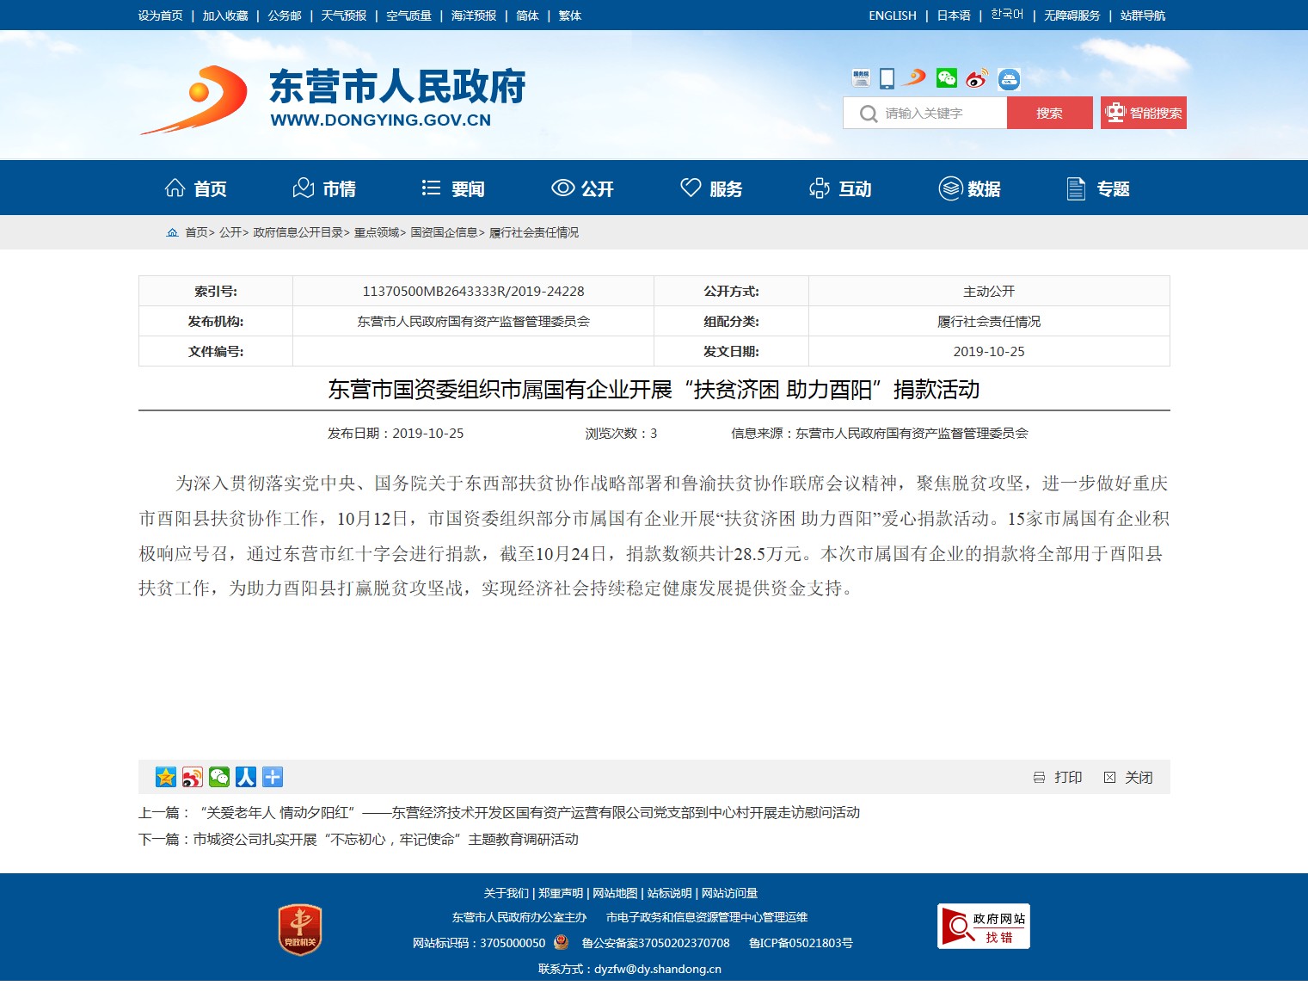Launch 智能搜索 smart search
This screenshot has width=1308, height=998.
(1143, 113)
